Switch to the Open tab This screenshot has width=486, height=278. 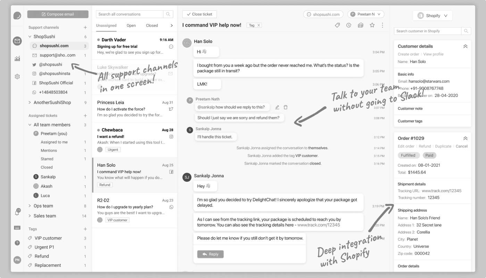coord(131,25)
